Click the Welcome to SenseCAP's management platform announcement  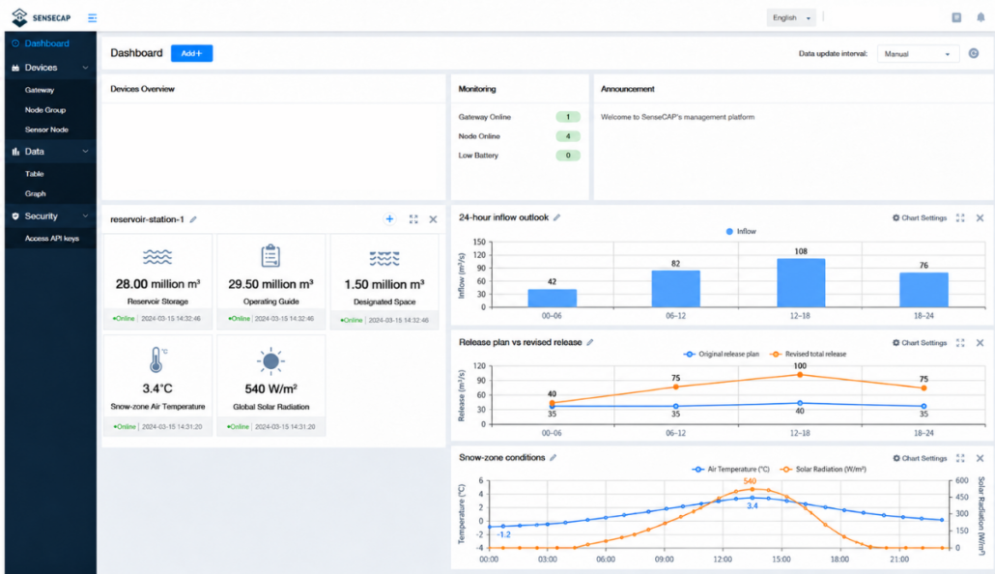[x=678, y=117]
